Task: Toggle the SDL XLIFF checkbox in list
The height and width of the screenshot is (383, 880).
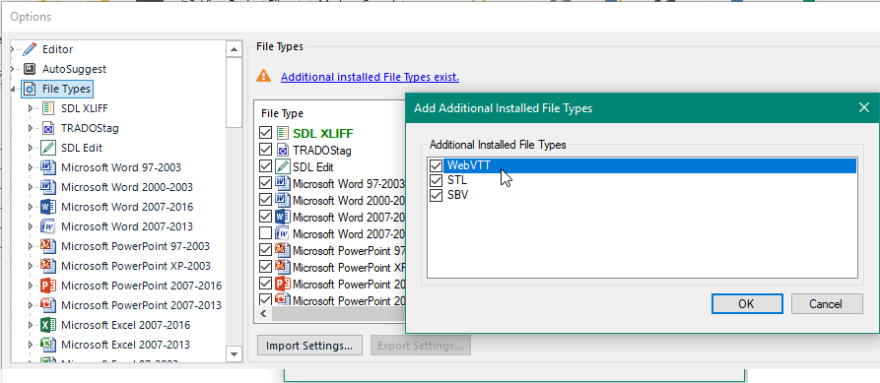Action: pos(265,133)
